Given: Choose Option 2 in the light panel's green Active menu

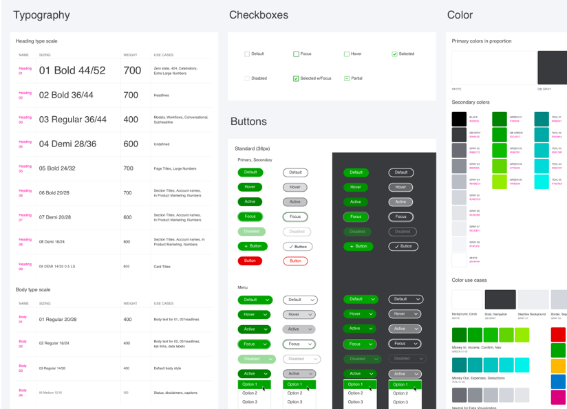Looking at the screenshot, I should pos(254,393).
